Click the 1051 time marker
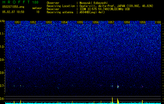The height and width of the screenshot is (104, 164). click(x=17, y=22)
